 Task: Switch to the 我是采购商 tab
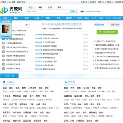tap(115, 25)
